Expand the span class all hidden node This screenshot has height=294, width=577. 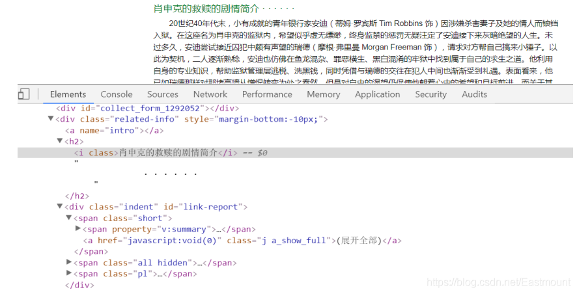tap(69, 262)
